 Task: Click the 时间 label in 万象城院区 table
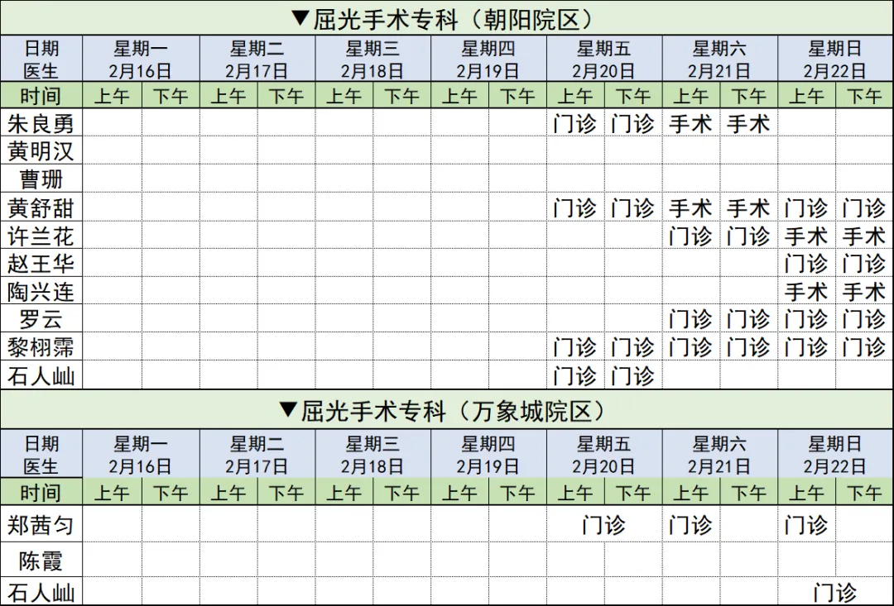coord(41,492)
